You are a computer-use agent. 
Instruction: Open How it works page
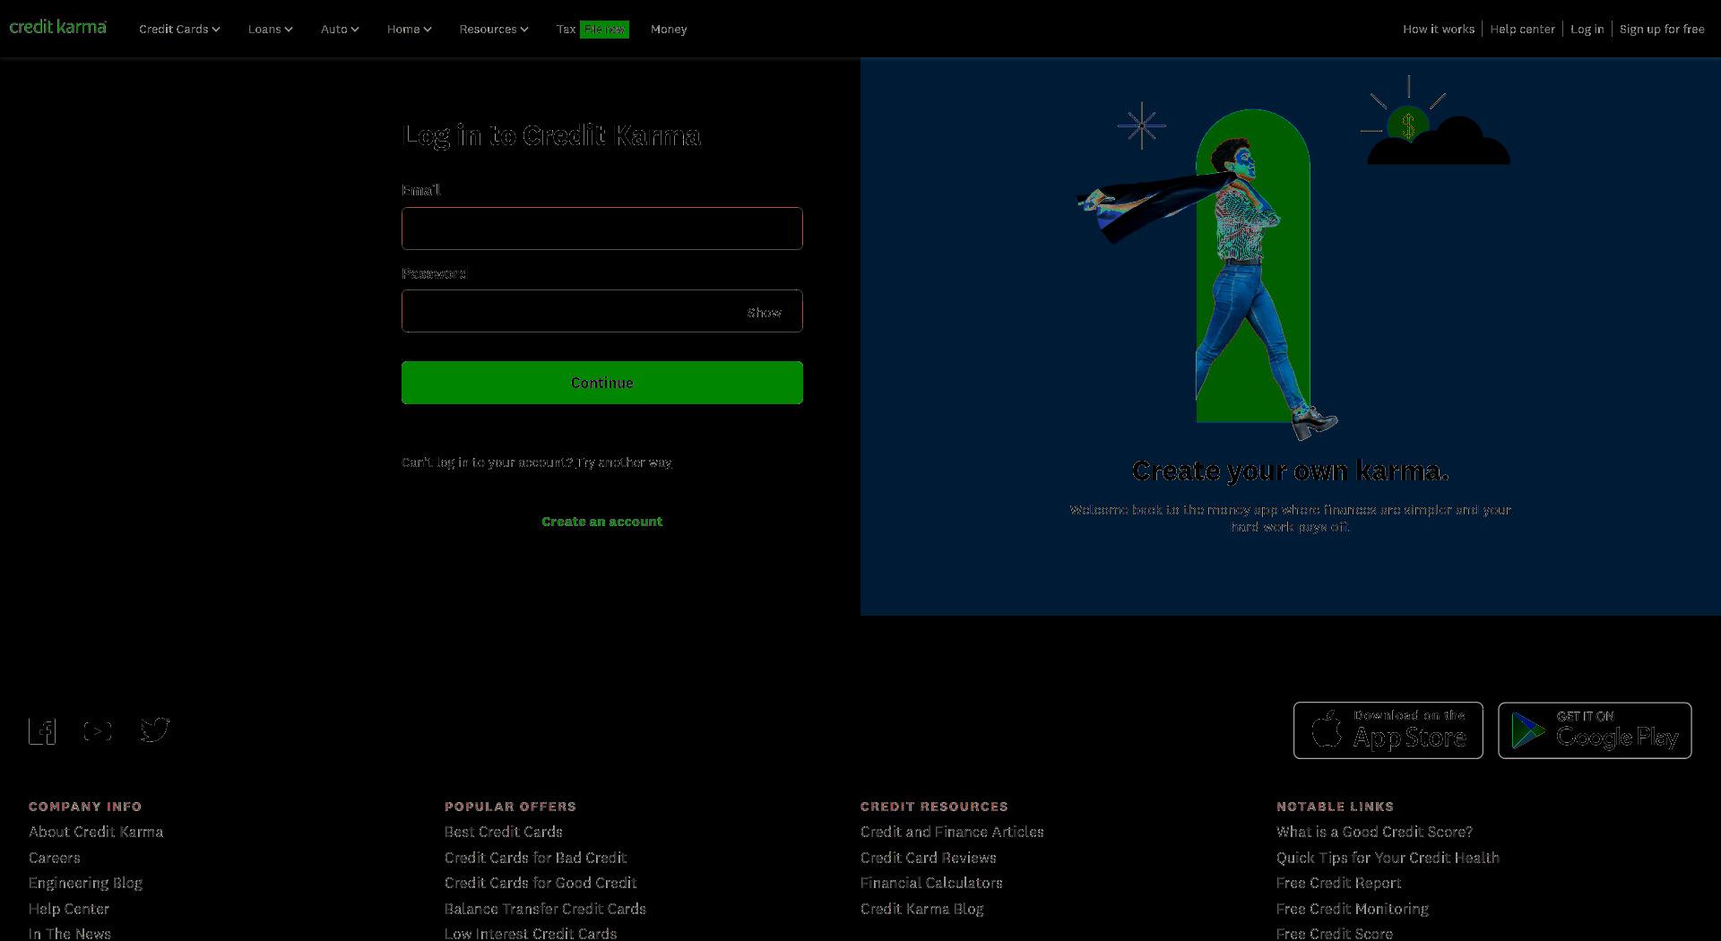[x=1439, y=29]
